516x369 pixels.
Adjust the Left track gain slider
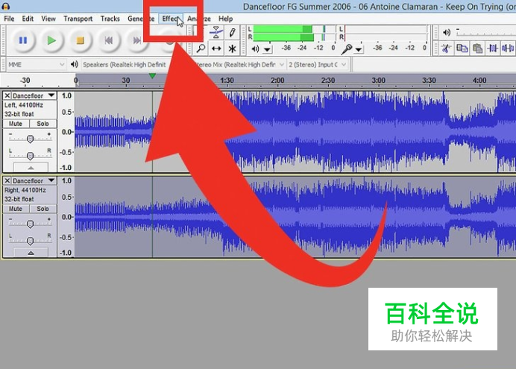click(x=30, y=139)
